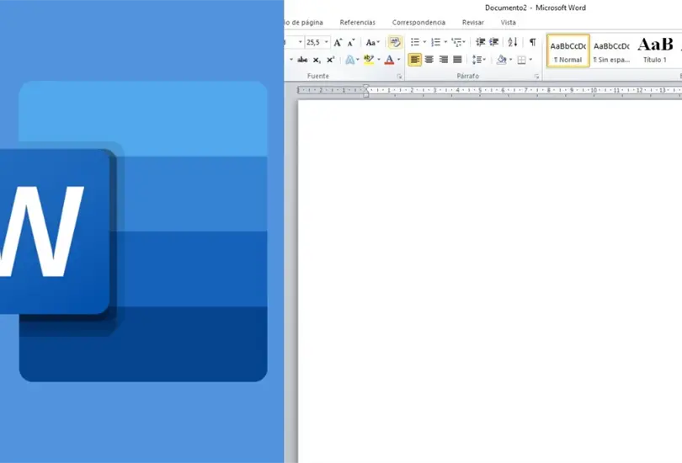
Task: Apply yellow text highlight color
Action: point(369,60)
